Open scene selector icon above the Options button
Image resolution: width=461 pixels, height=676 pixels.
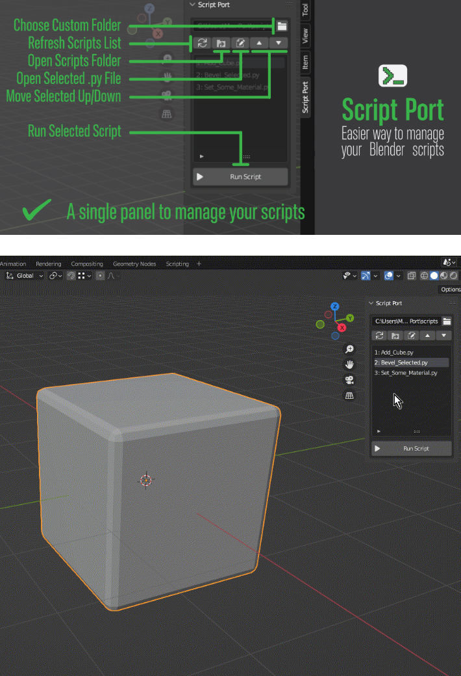point(450,262)
